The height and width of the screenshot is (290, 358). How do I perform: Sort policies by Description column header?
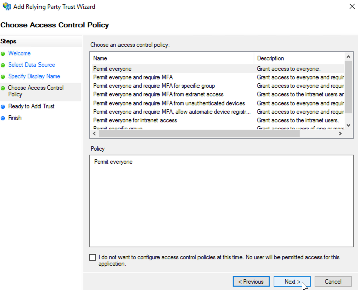pos(299,58)
